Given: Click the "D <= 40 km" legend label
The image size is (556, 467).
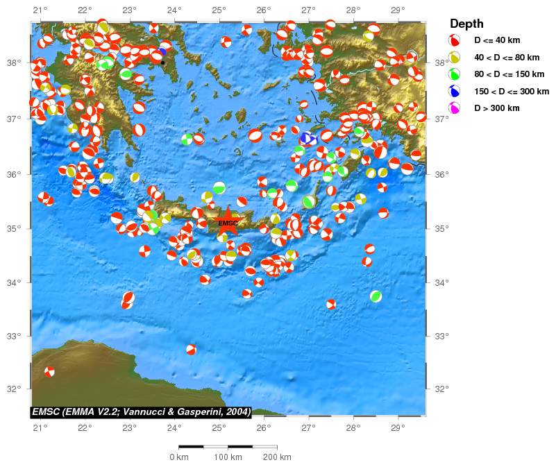Looking at the screenshot, I should (497, 41).
